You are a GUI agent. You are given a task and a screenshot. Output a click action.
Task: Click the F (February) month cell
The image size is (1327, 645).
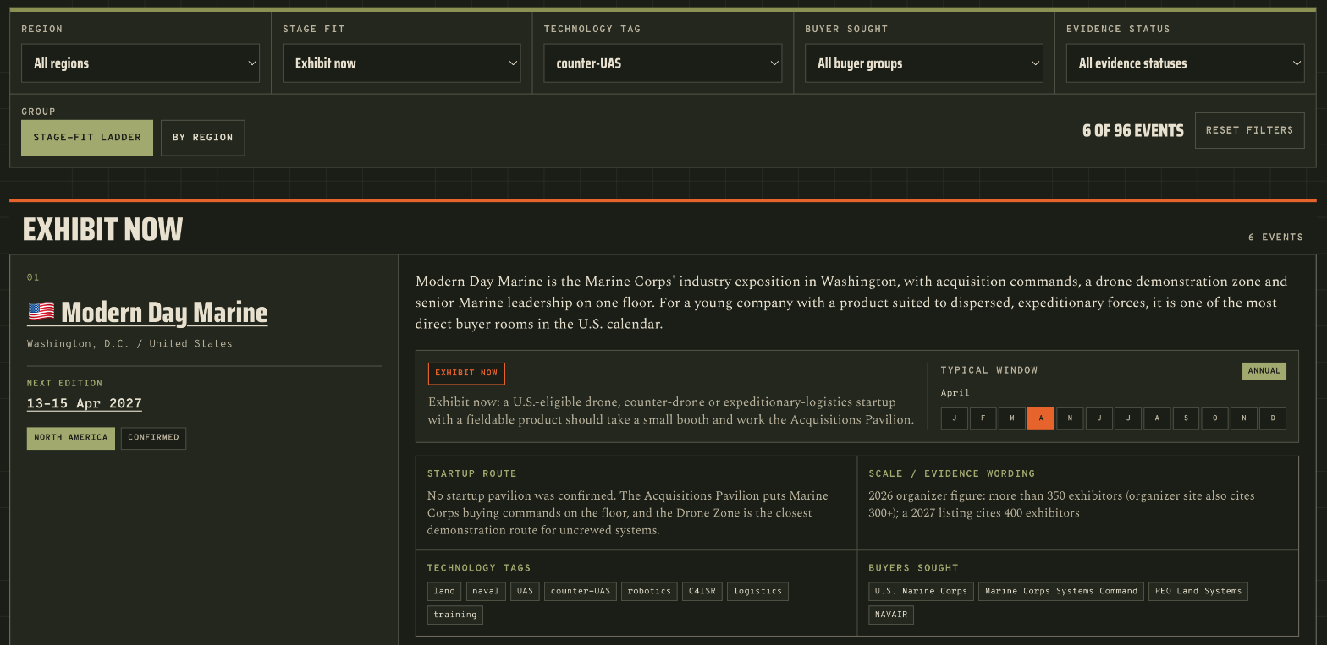[x=983, y=418]
